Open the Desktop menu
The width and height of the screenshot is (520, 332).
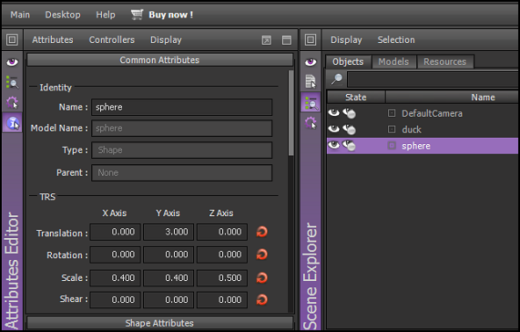(x=62, y=15)
